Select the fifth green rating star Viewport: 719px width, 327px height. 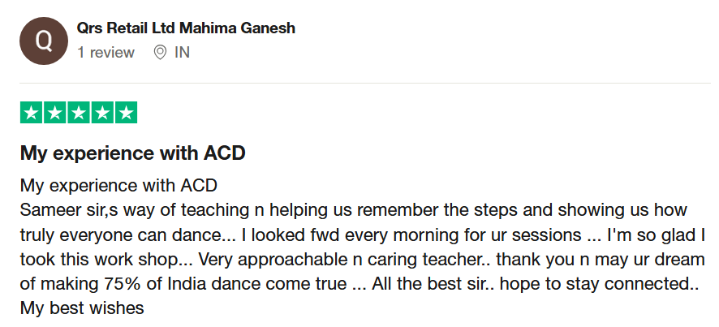pyautogui.click(x=126, y=113)
